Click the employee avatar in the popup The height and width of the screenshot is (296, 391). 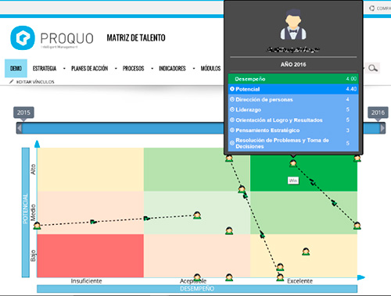pyautogui.click(x=293, y=24)
